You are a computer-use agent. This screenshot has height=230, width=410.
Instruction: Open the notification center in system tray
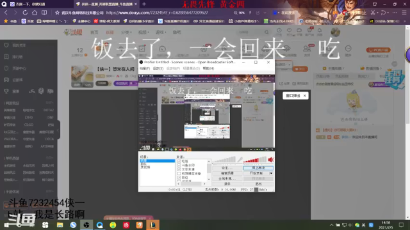(402, 225)
